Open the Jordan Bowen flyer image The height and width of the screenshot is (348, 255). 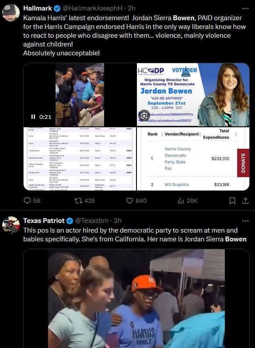click(193, 95)
